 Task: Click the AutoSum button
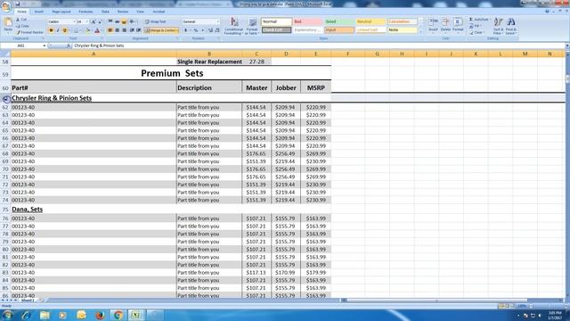(x=479, y=20)
